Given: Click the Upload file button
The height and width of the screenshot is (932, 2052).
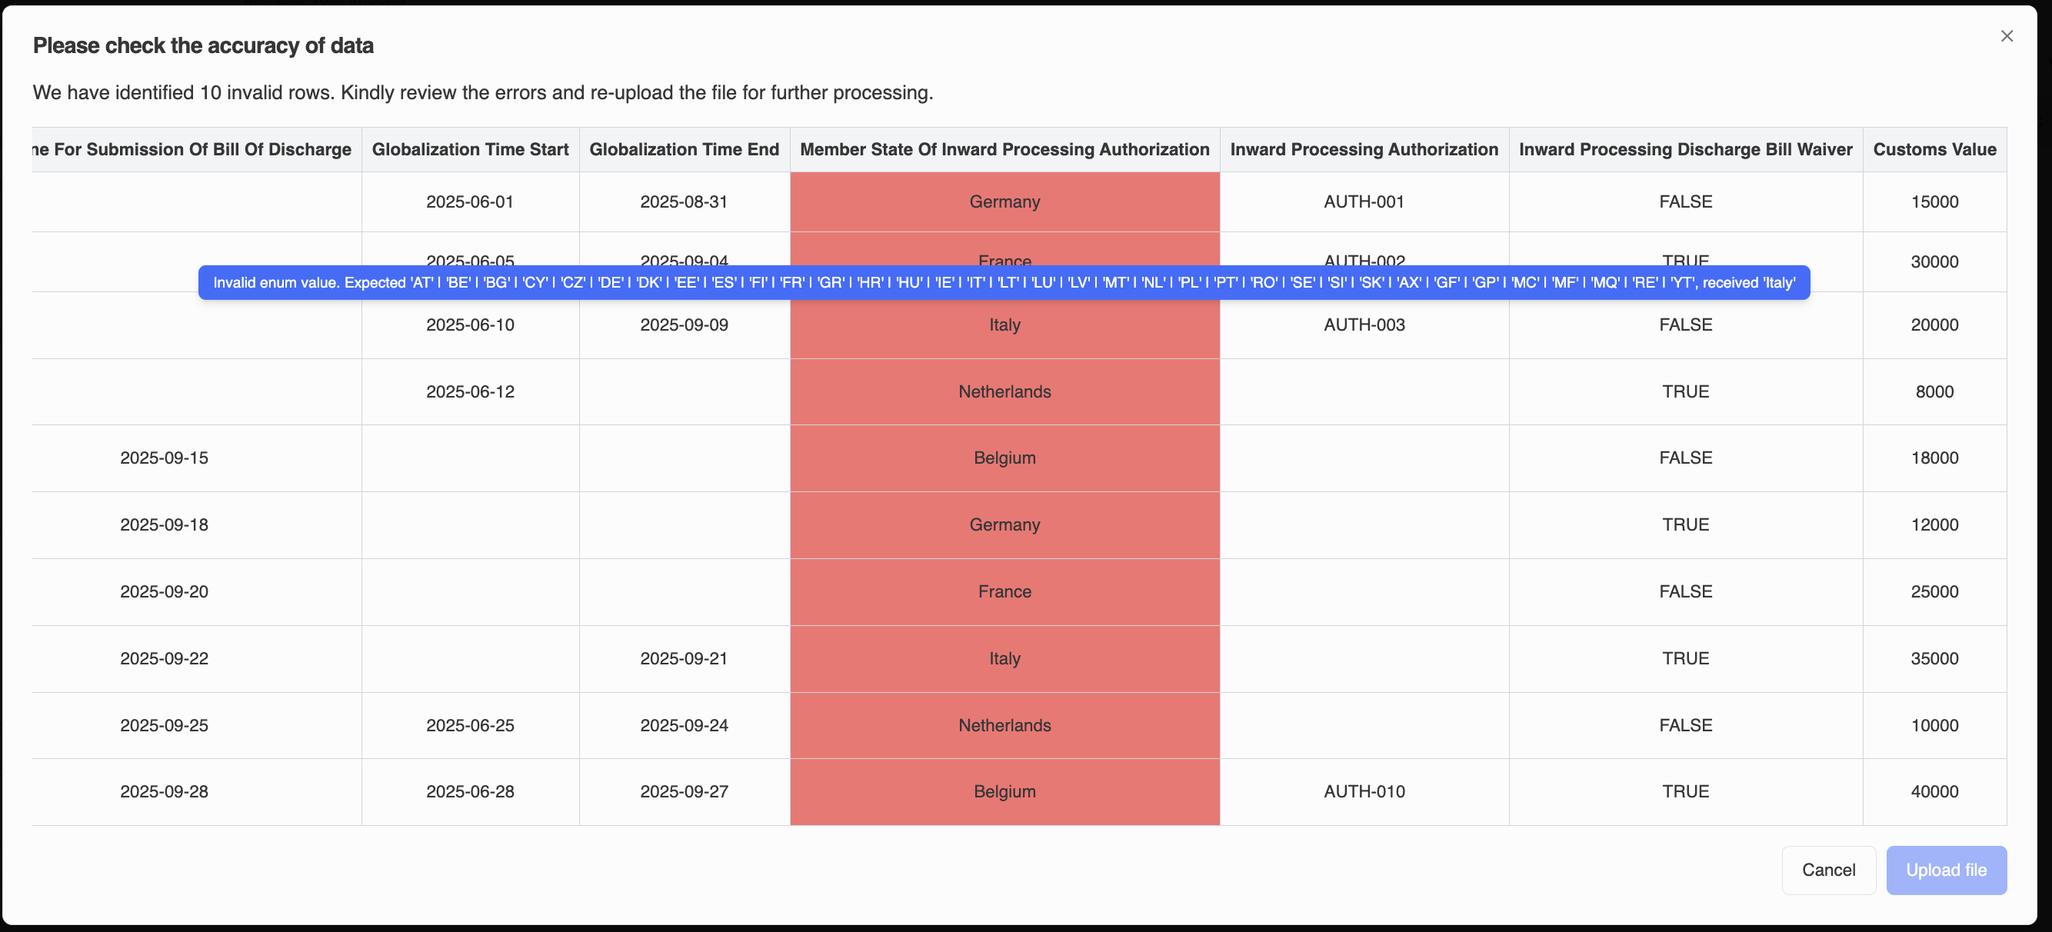Looking at the screenshot, I should tap(1945, 870).
